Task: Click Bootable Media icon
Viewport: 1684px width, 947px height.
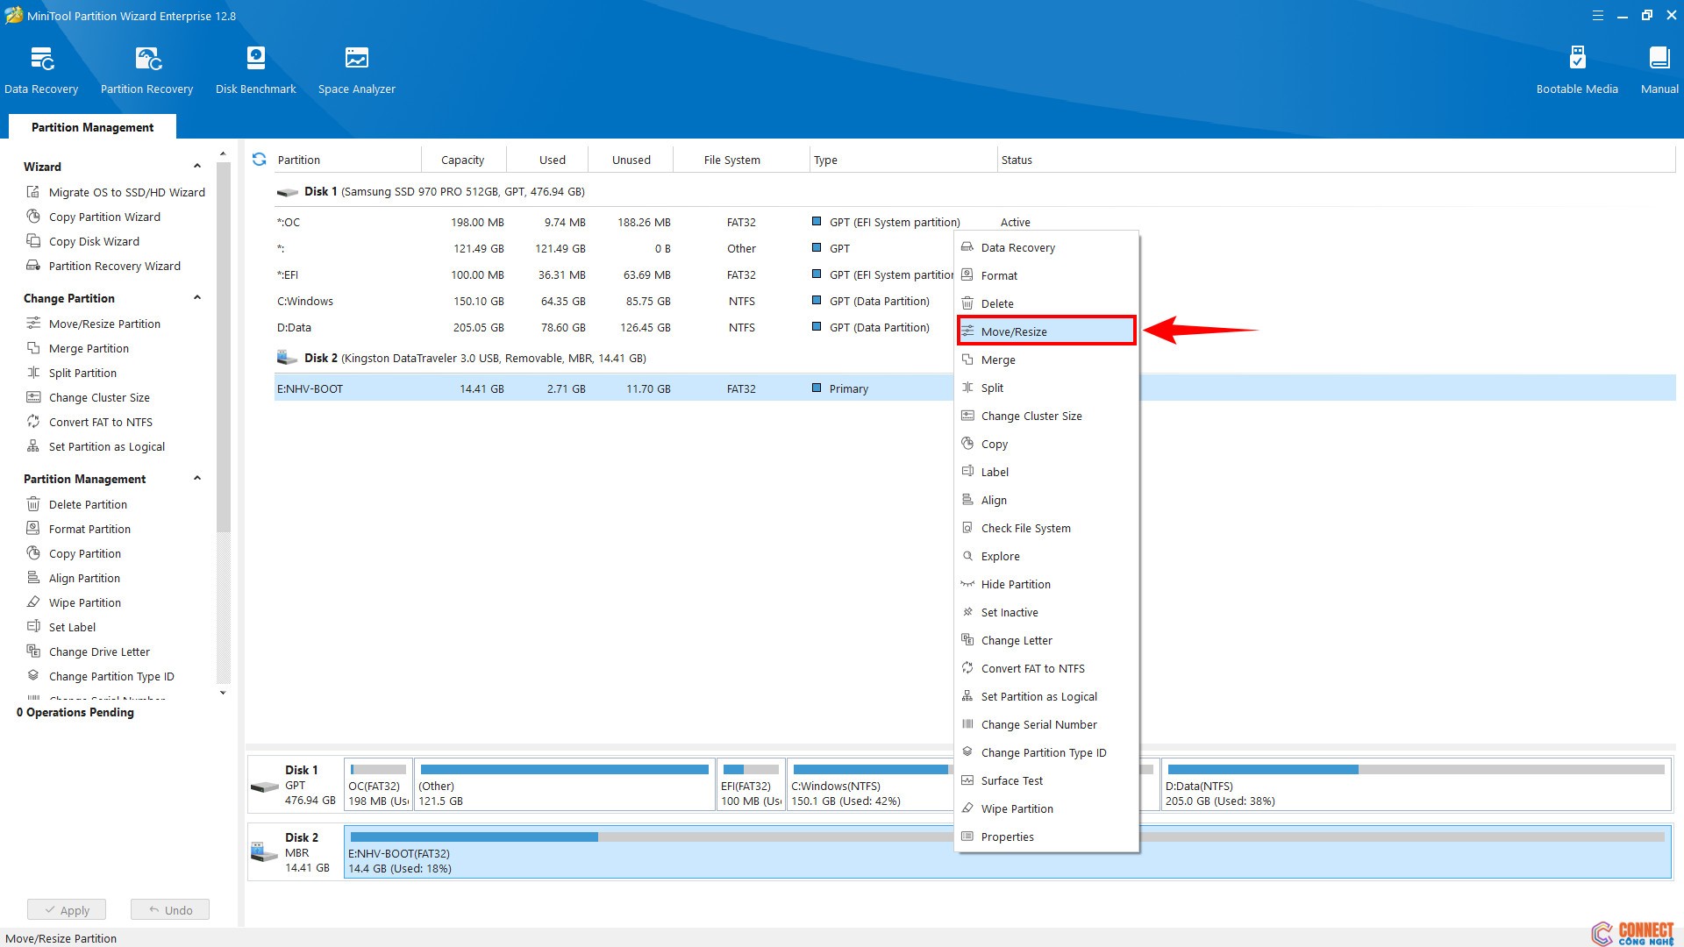Action: (1577, 70)
